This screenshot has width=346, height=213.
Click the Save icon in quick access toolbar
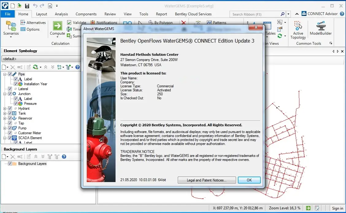[x=27, y=6]
